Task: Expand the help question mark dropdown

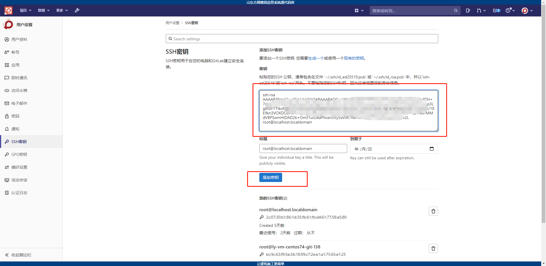Action: pos(510,11)
